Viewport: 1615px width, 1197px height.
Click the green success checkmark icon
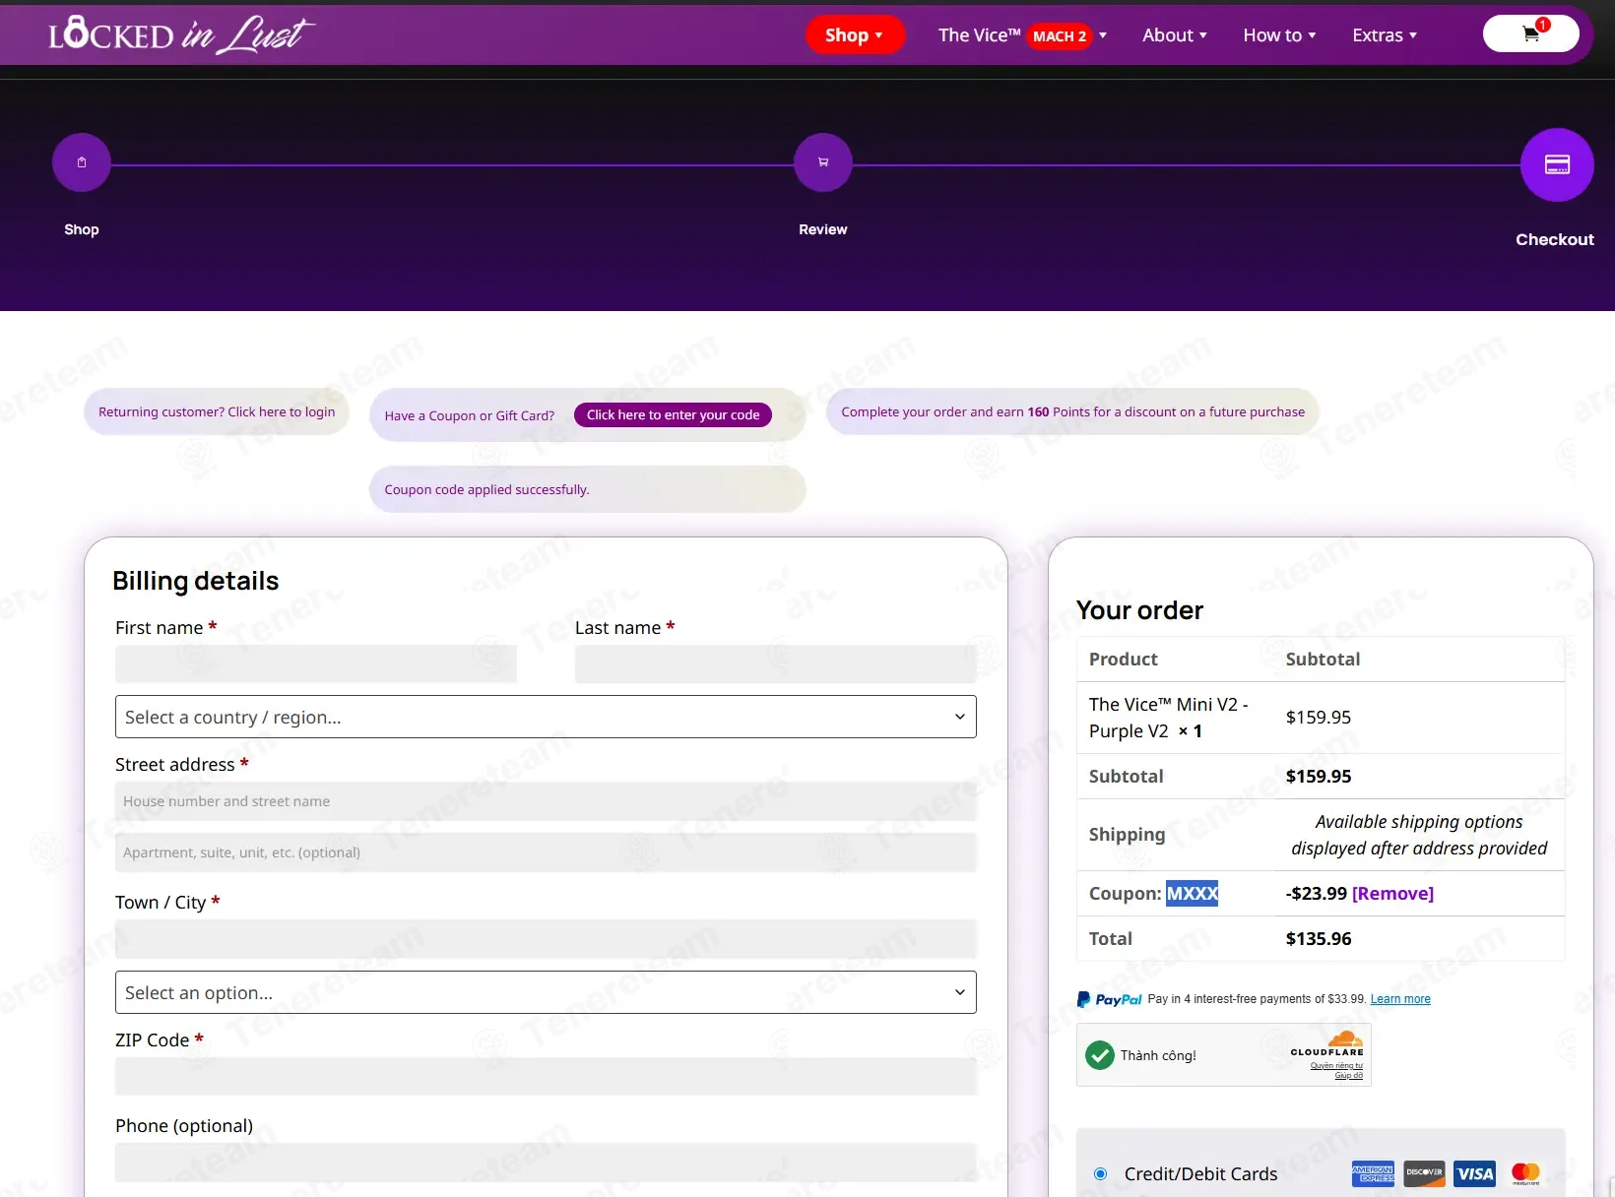(1099, 1055)
